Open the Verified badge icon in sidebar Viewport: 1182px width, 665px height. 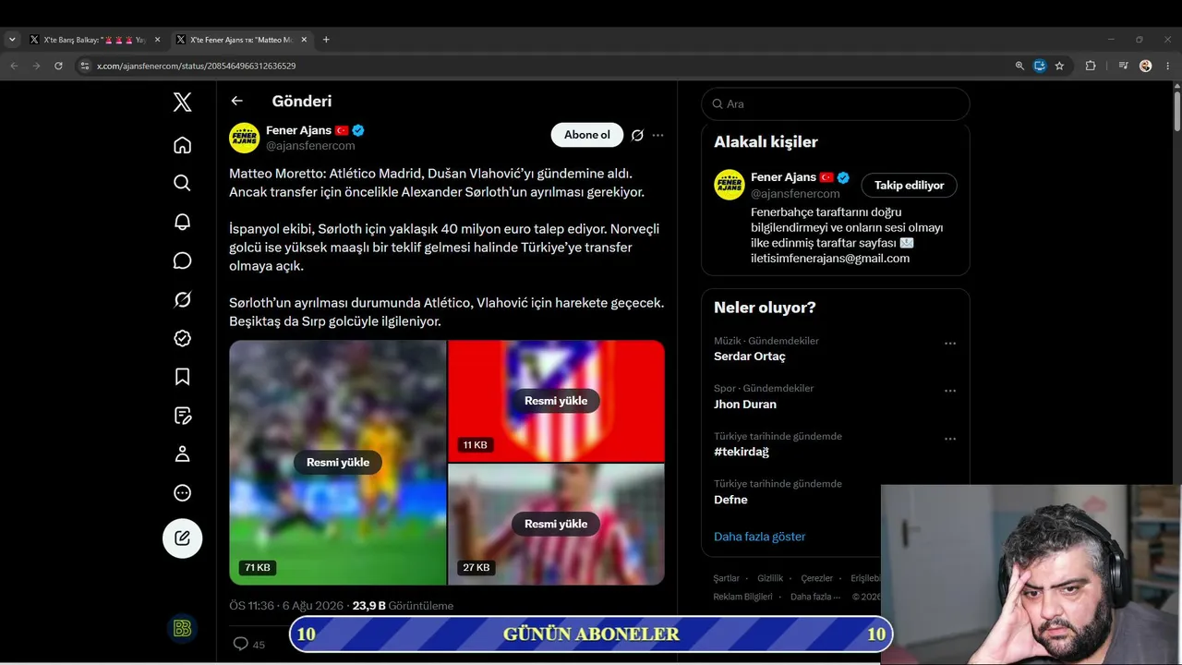pos(183,338)
